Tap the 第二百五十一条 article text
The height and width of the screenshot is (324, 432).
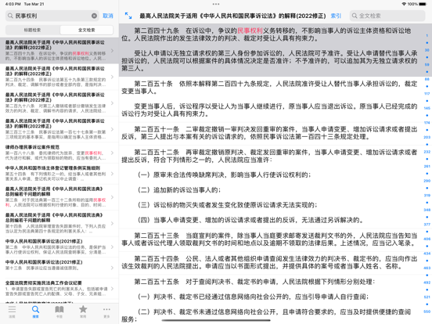tap(269, 133)
